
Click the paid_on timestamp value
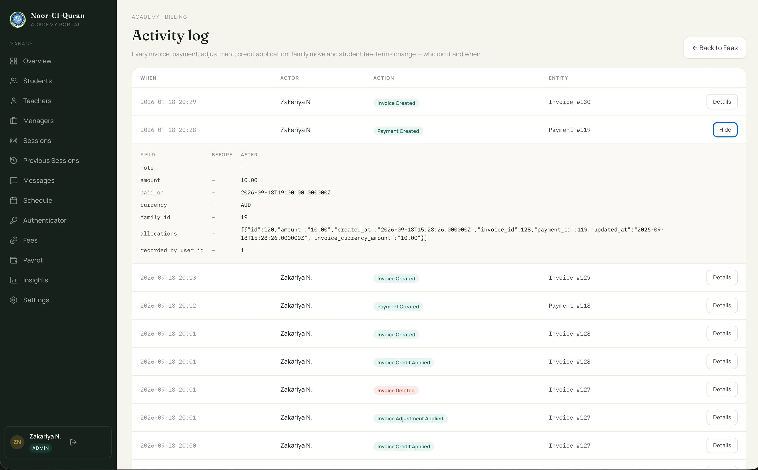(x=286, y=192)
